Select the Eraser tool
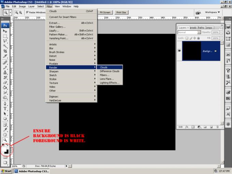The image size is (232, 174). coord(5,83)
